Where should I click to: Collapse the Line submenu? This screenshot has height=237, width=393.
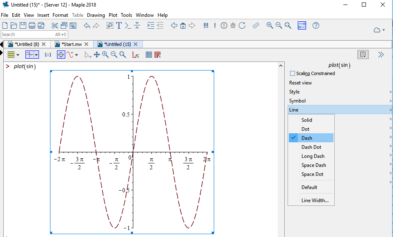[340, 110]
